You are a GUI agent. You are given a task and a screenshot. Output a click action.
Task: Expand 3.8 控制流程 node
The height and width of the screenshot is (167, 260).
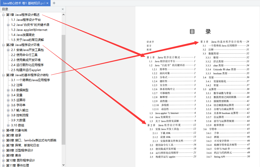pos(8,115)
